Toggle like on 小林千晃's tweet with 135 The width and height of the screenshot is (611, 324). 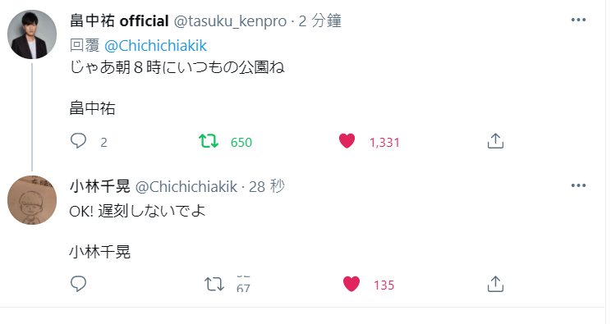pyautogui.click(x=351, y=284)
